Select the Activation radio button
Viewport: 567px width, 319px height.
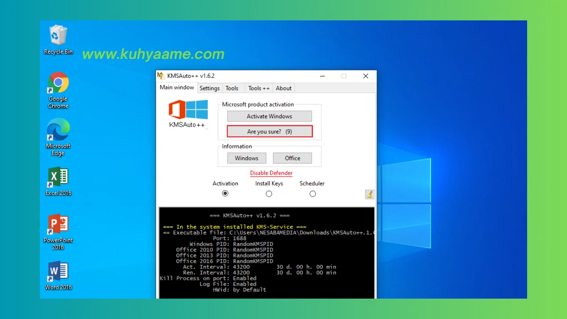click(225, 194)
